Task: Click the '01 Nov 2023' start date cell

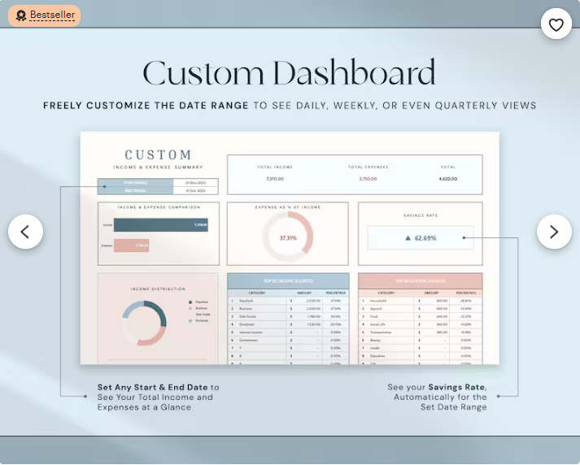Action: (x=195, y=183)
